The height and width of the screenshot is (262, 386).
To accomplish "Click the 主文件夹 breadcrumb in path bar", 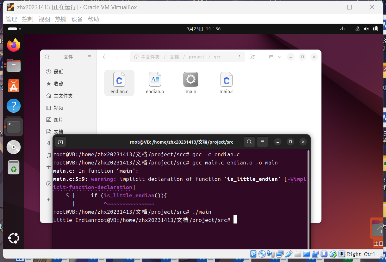I will click(147, 57).
